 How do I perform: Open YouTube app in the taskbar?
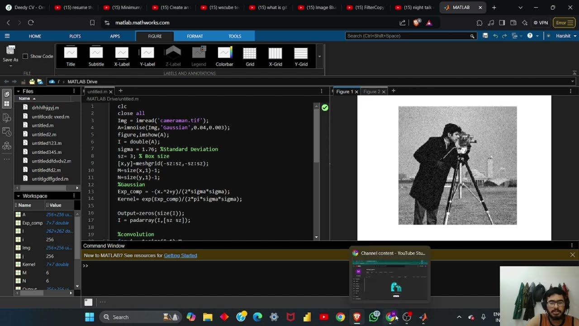323,317
